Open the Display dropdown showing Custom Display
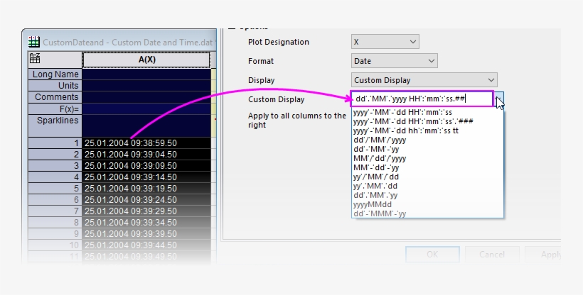This screenshot has width=583, height=295. (x=424, y=80)
